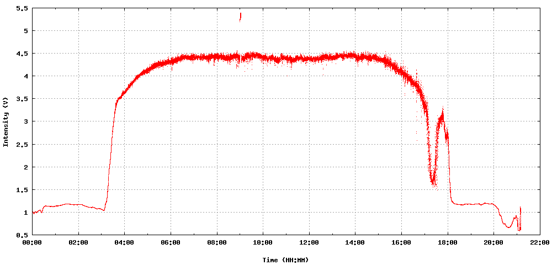The width and height of the screenshot is (552, 265).
Task: Click the "Time (HH:MM)" x-axis title
Action: pyautogui.click(x=285, y=260)
